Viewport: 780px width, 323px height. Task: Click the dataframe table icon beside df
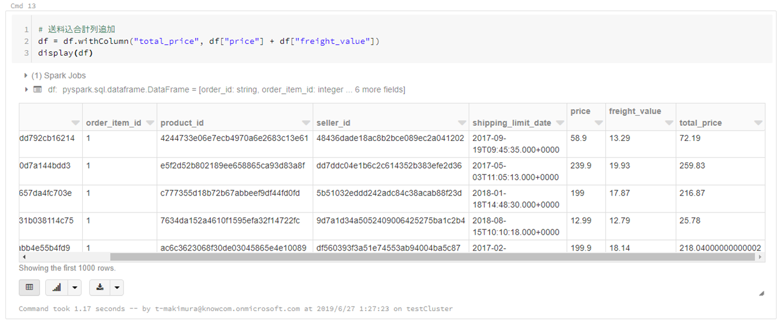click(x=38, y=90)
